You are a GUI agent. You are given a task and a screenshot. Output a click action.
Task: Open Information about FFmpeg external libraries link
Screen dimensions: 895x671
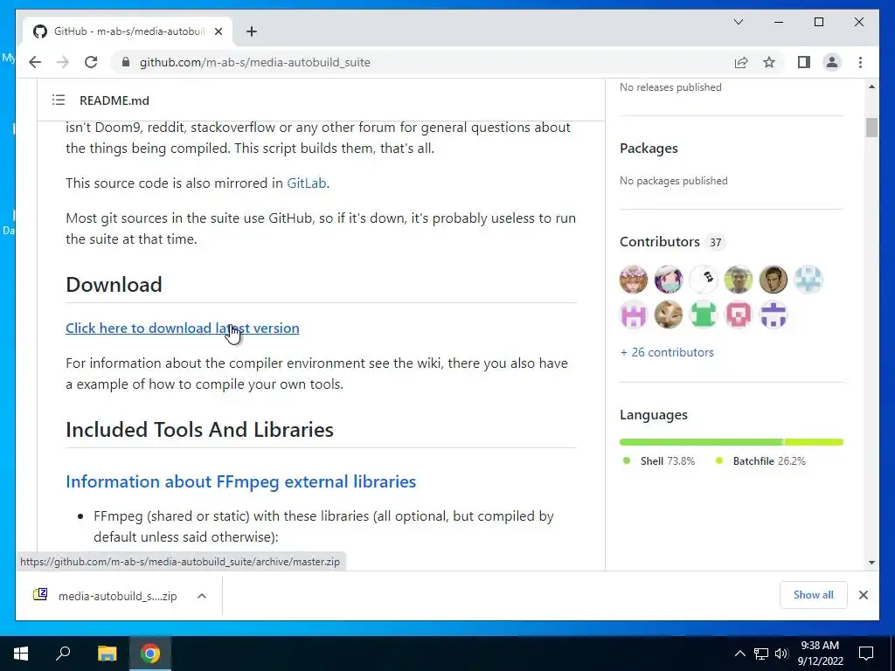point(241,481)
